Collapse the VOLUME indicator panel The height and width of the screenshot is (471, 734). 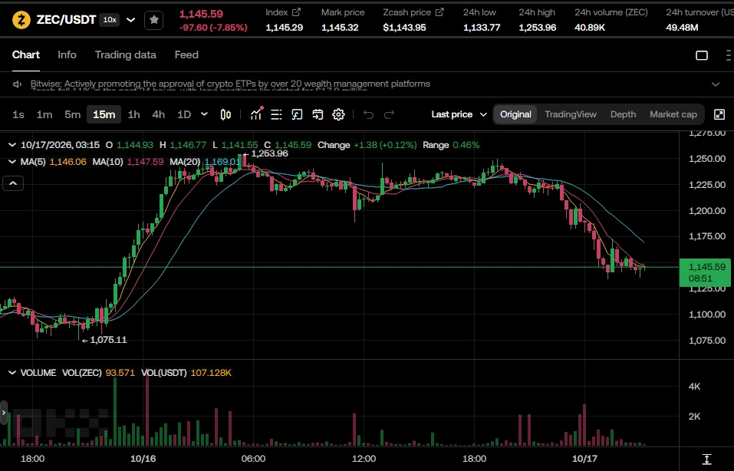click(12, 373)
